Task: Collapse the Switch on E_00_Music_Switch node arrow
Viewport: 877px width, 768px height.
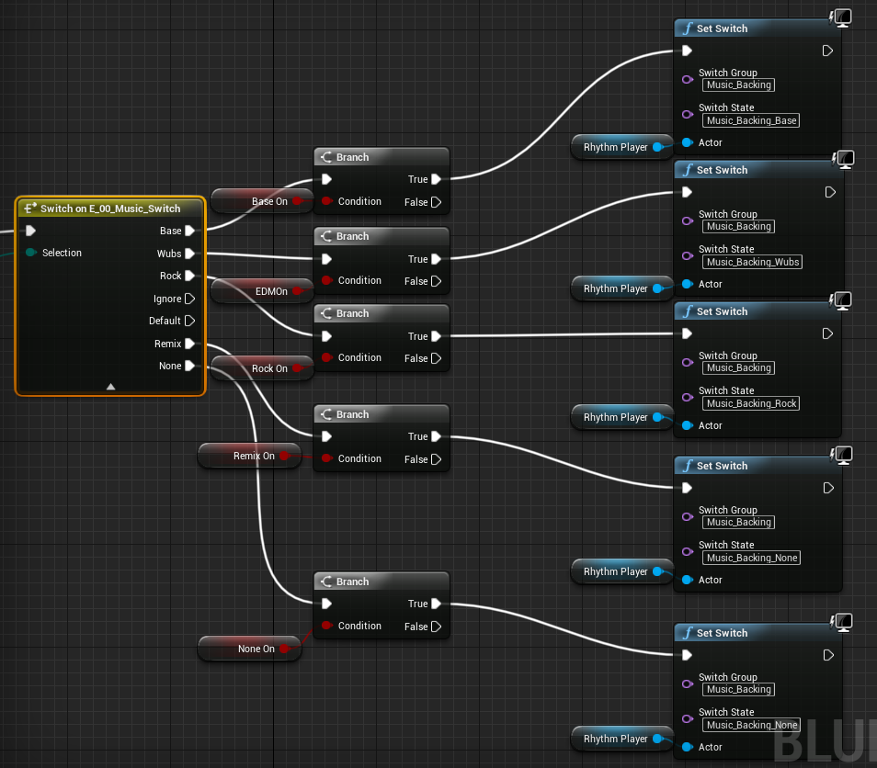Action: 110,386
